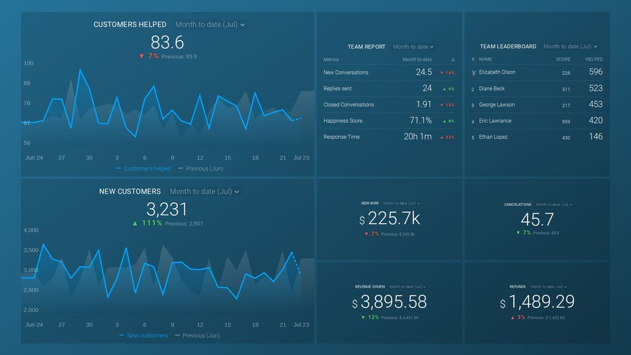This screenshot has height=355, width=631.
Task: Click the $3,895.58 Revenue Churn value
Action: pyautogui.click(x=389, y=302)
